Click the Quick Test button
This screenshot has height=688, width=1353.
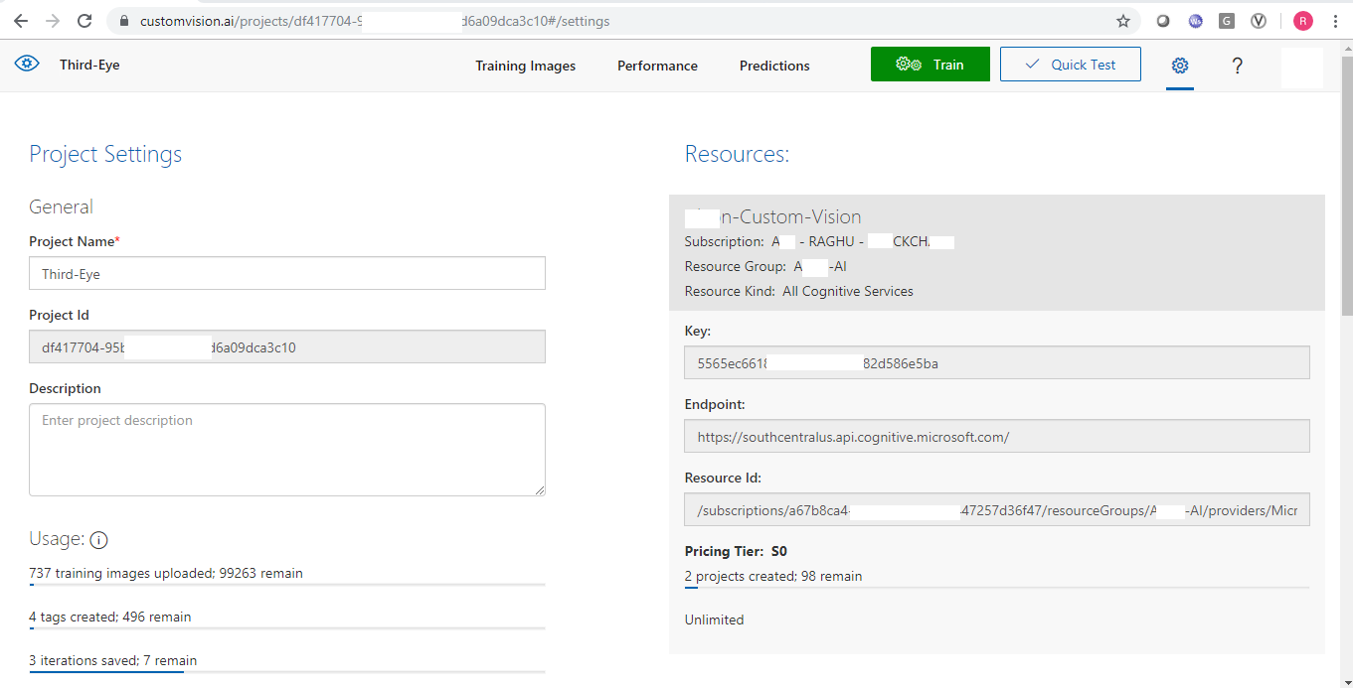click(x=1070, y=65)
